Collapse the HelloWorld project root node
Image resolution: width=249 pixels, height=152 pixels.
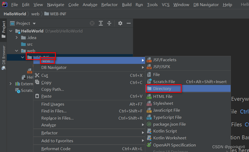point(11,31)
